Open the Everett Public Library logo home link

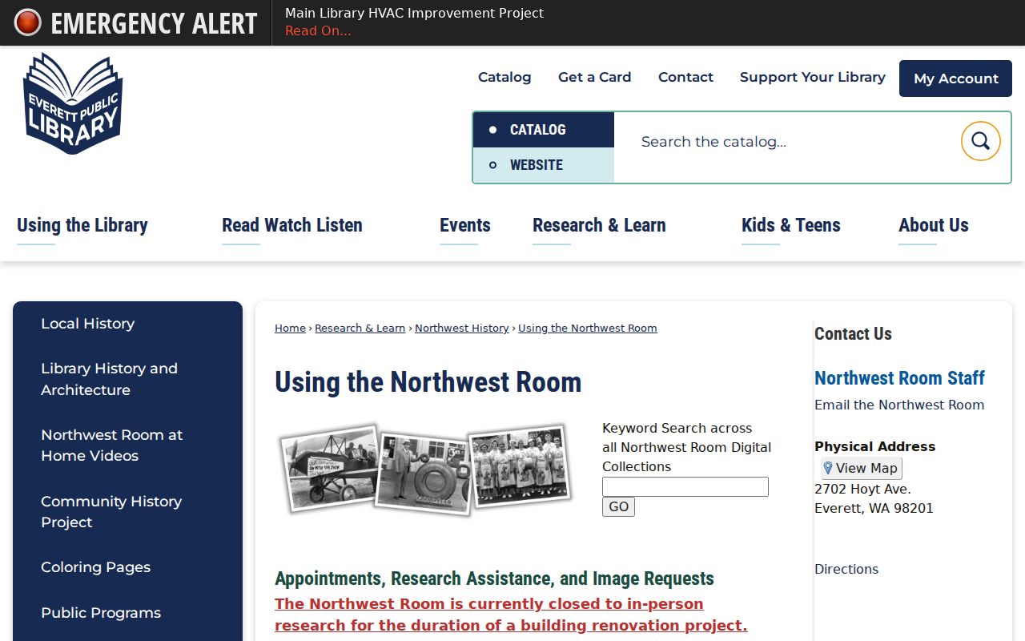[73, 103]
